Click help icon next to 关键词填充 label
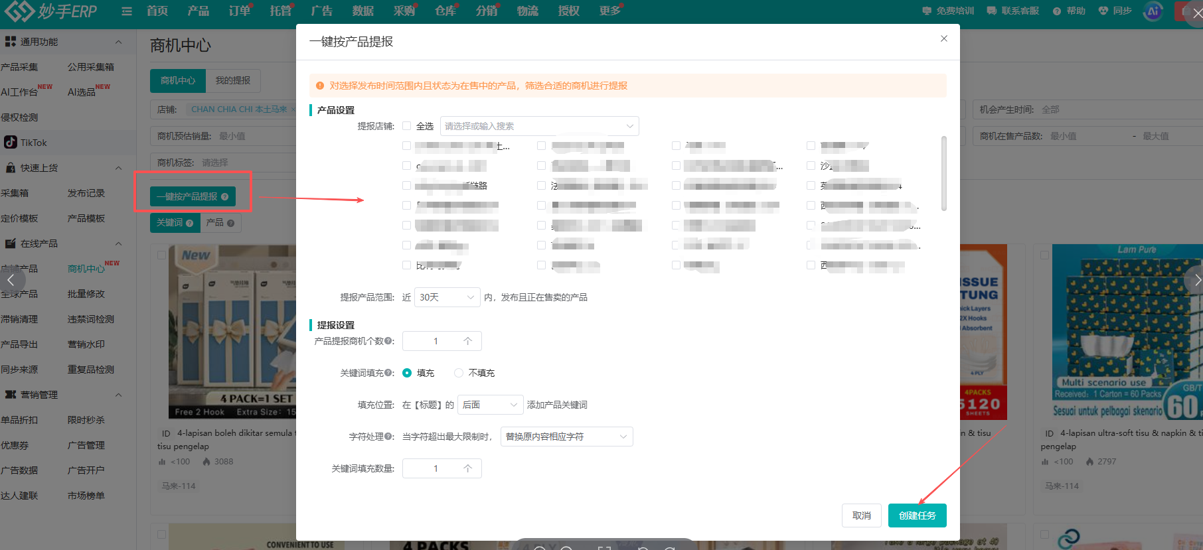The width and height of the screenshot is (1203, 550). [388, 373]
